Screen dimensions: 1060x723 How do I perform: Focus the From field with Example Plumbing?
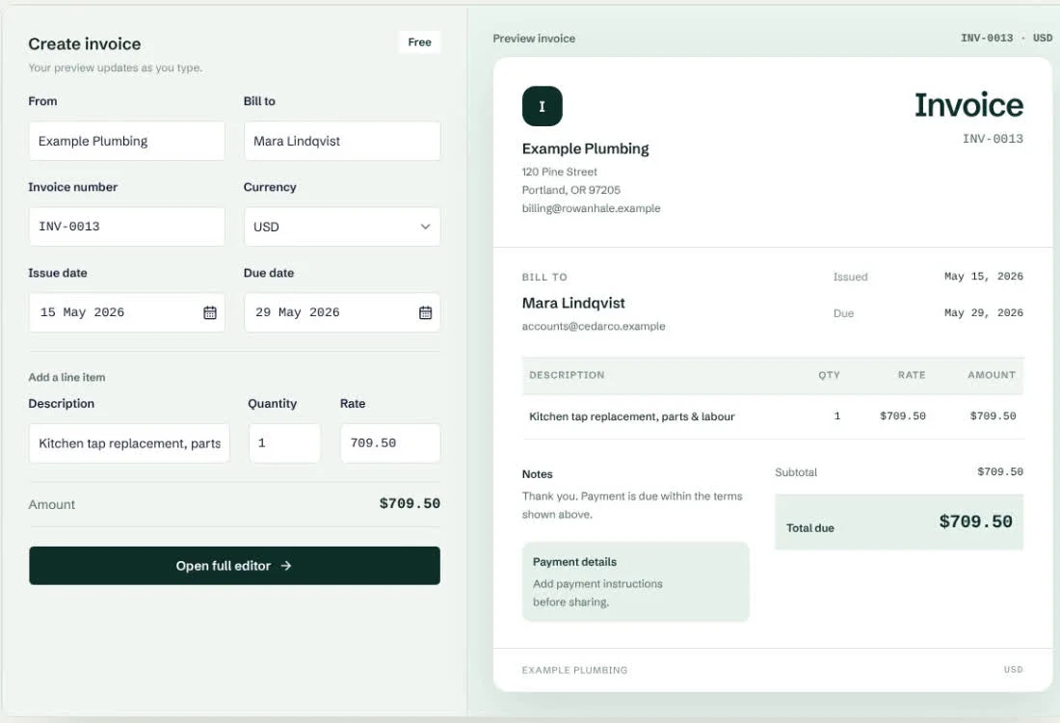tap(127, 141)
